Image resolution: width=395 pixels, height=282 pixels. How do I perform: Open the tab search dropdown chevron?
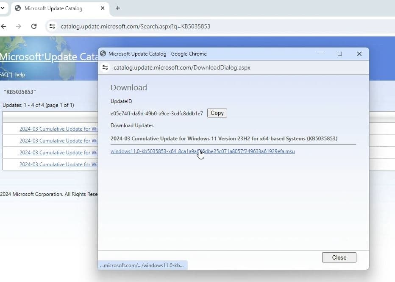pos(3,8)
